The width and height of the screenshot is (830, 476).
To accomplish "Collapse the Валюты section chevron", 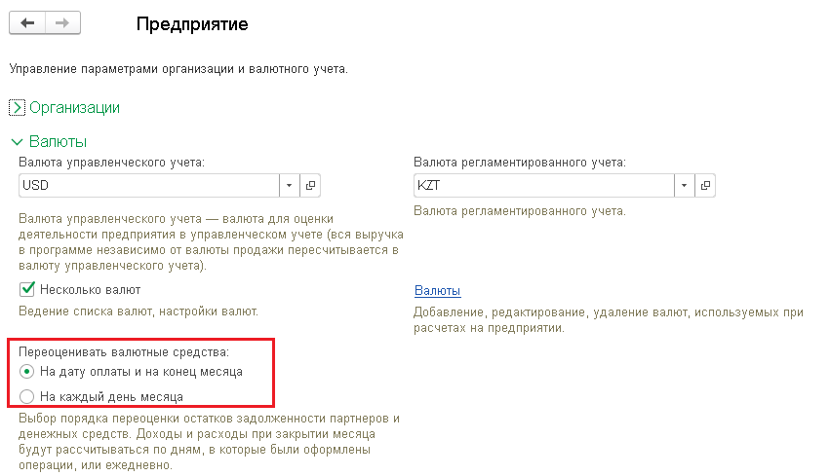I will (x=17, y=142).
